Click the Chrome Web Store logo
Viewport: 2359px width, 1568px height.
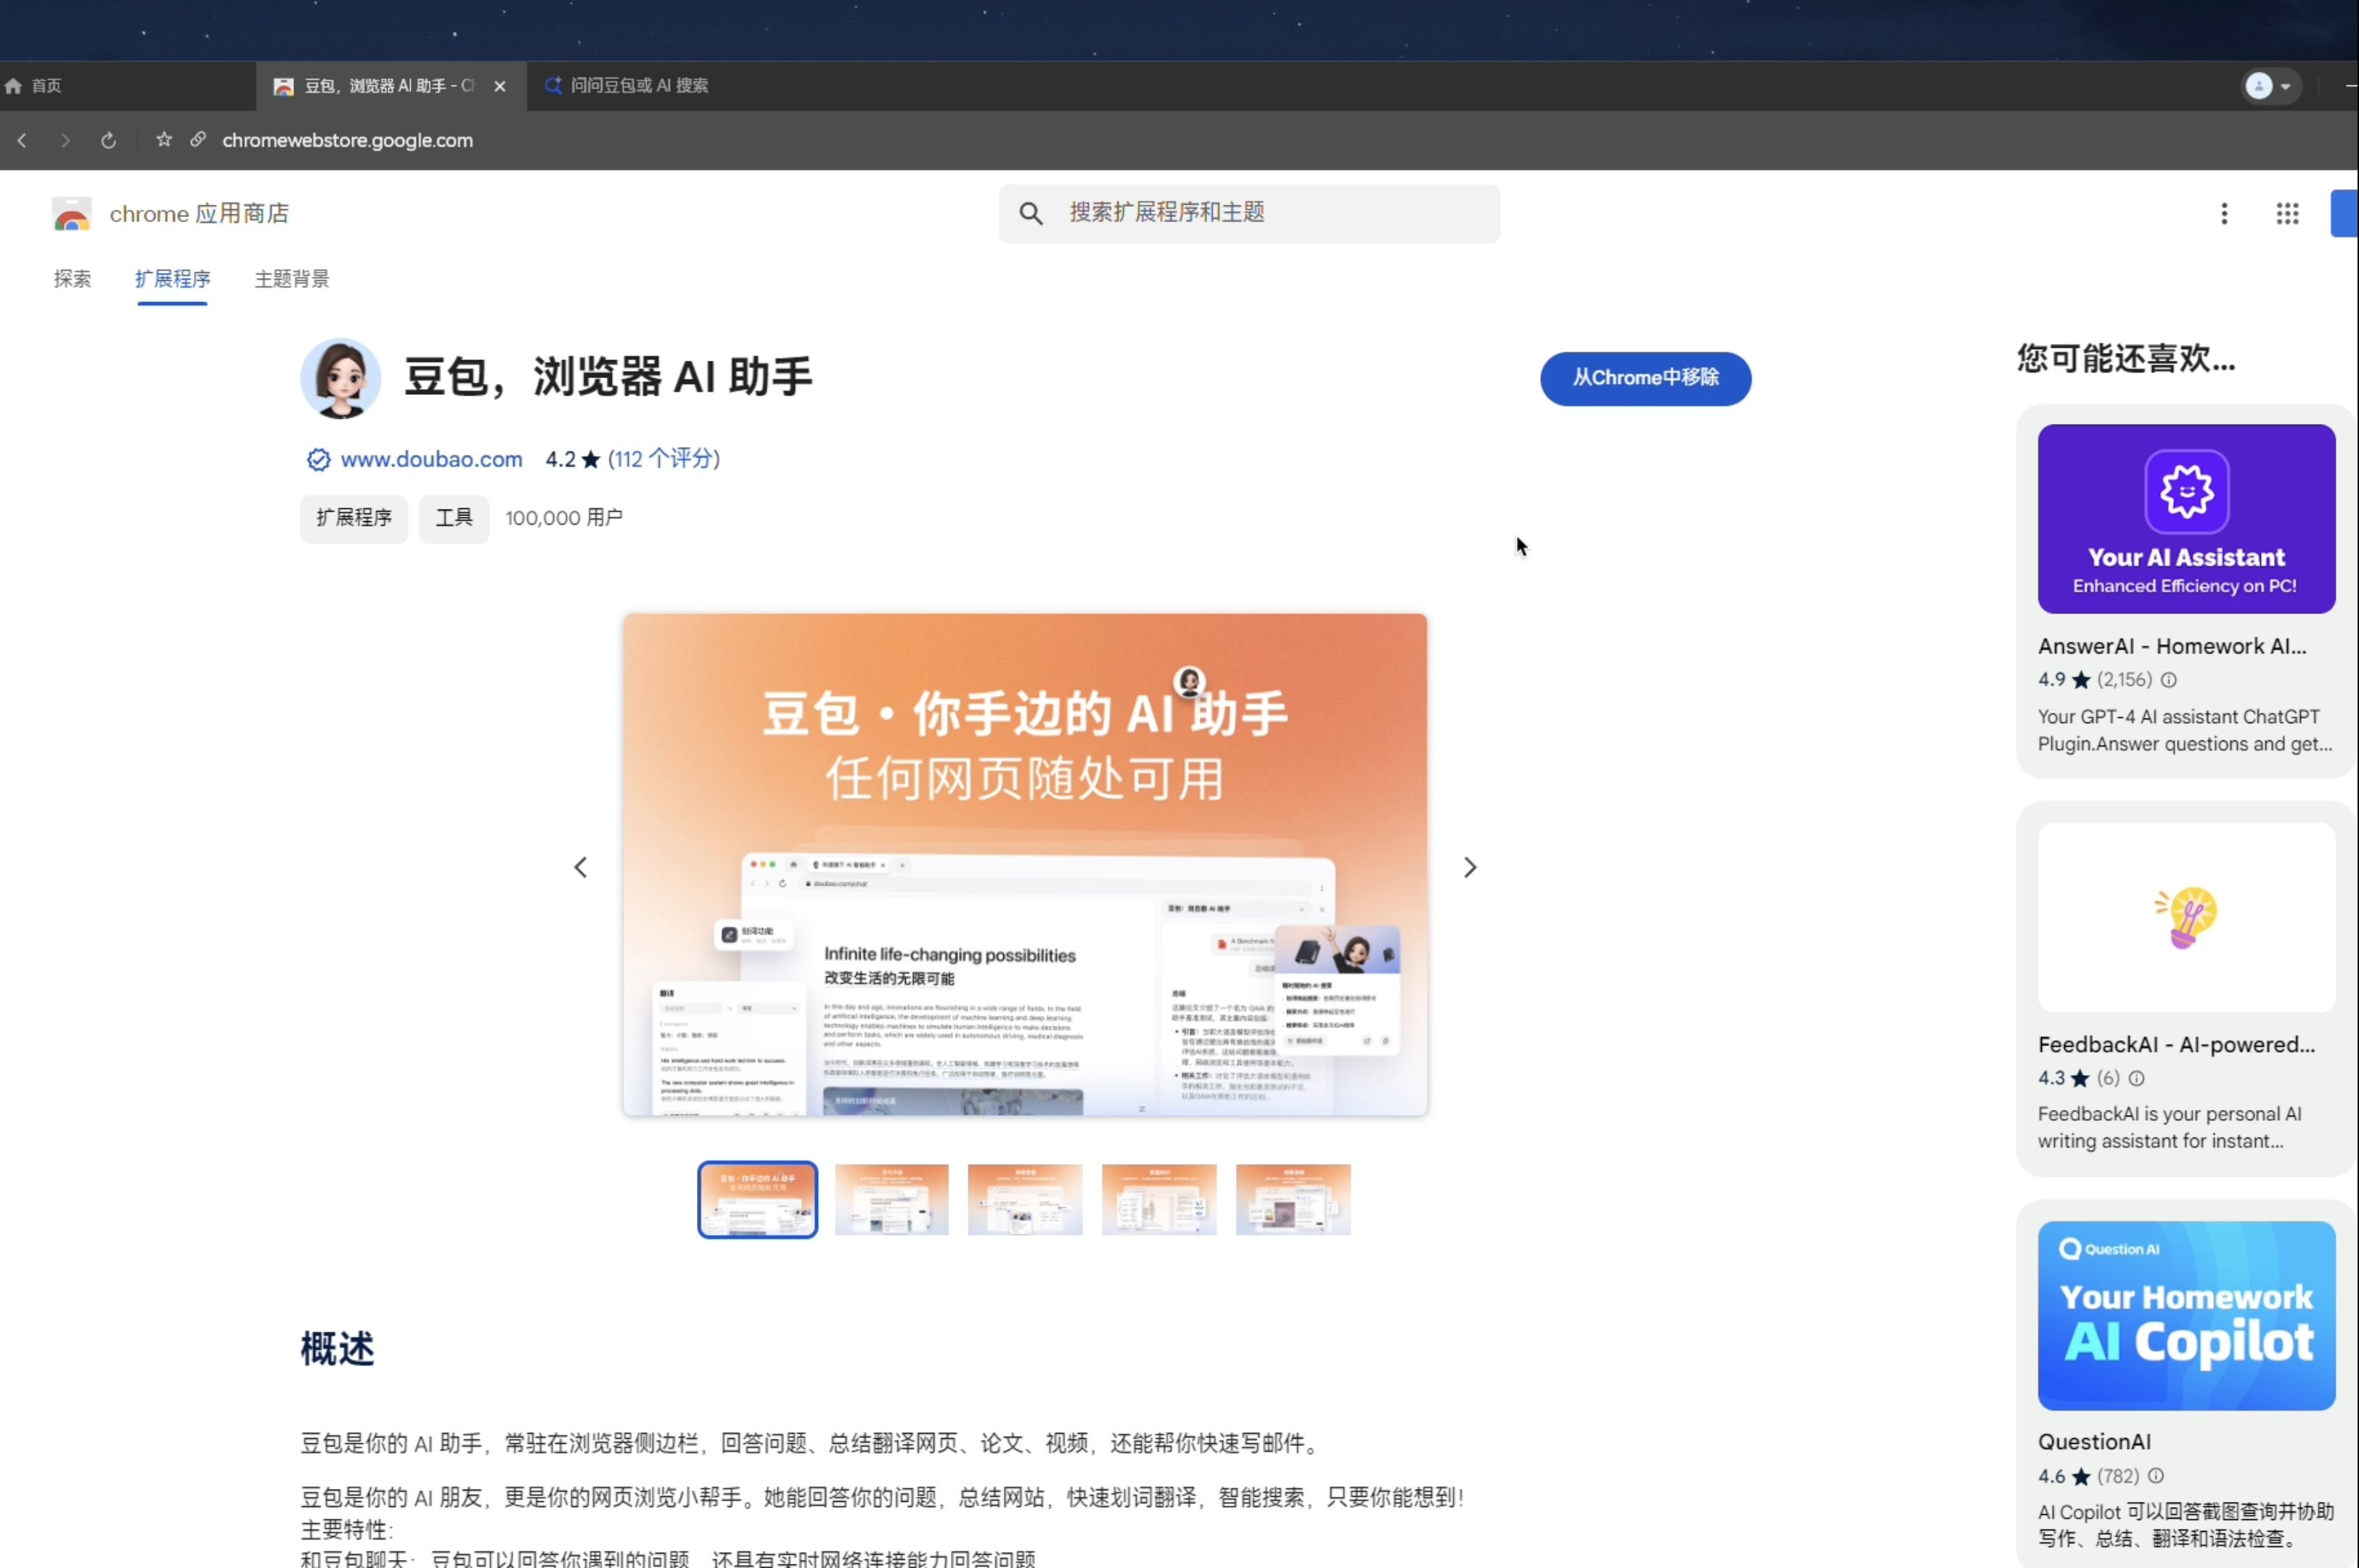72,214
